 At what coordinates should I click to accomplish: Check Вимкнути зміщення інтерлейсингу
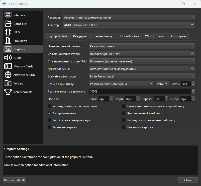click(x=124, y=120)
